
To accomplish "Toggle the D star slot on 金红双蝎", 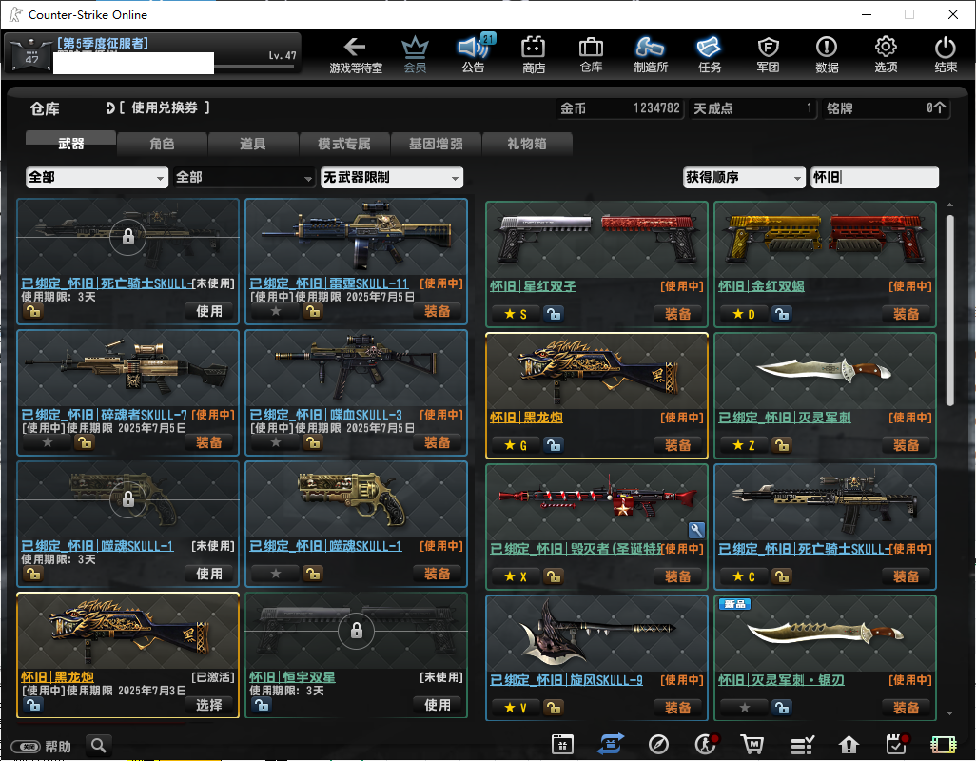I will point(744,314).
